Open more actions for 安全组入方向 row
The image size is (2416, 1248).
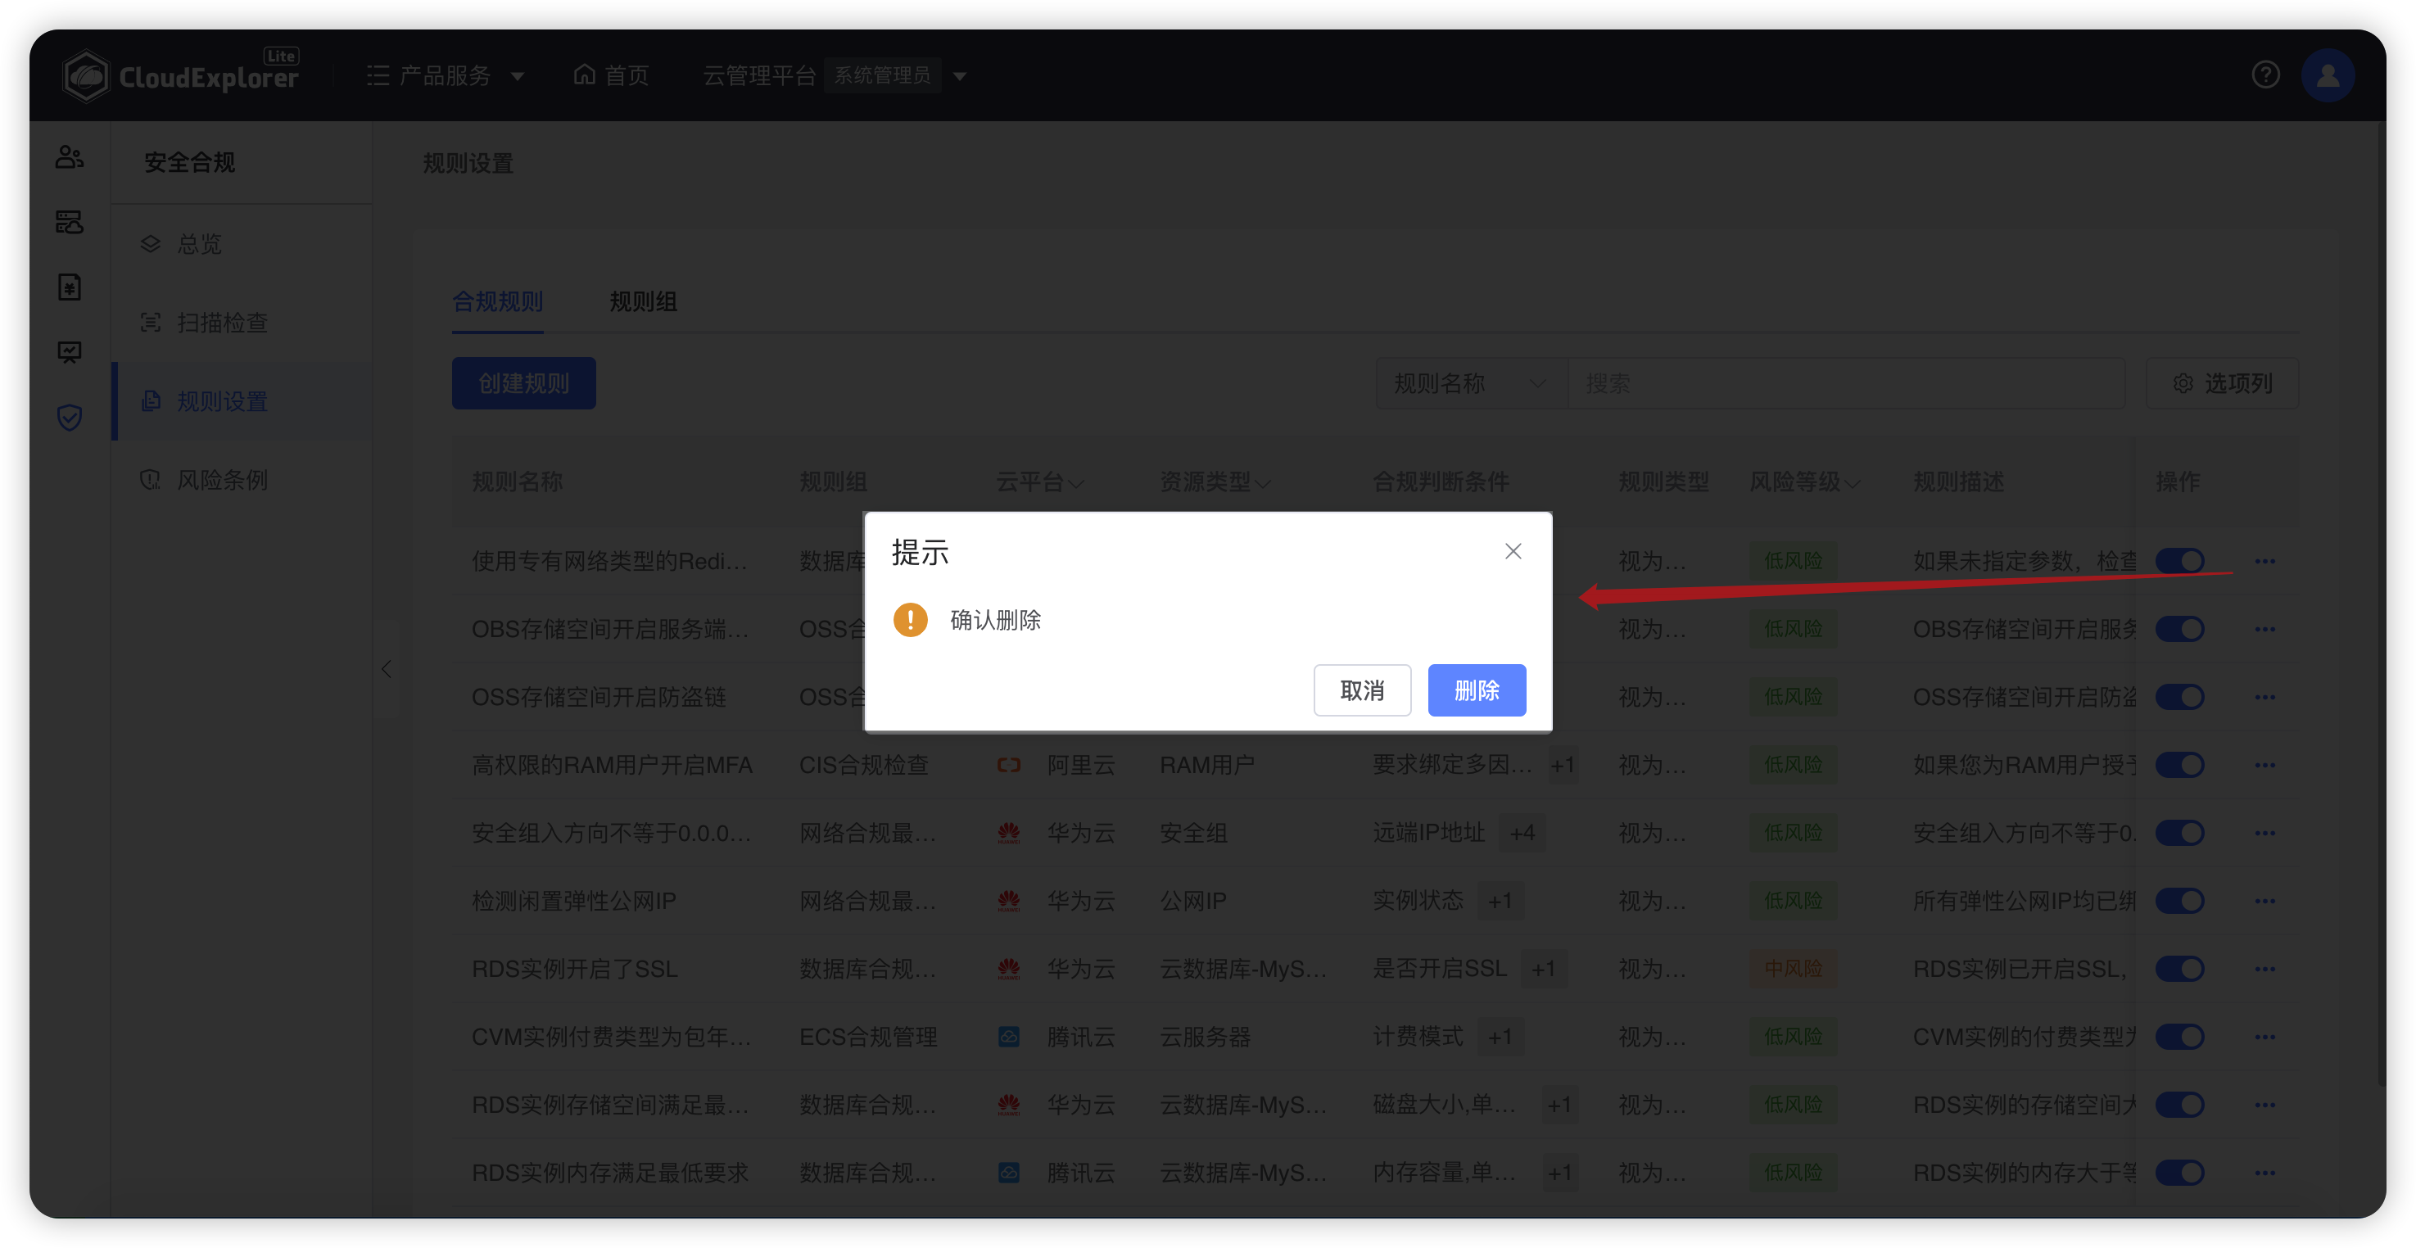[x=2265, y=833]
